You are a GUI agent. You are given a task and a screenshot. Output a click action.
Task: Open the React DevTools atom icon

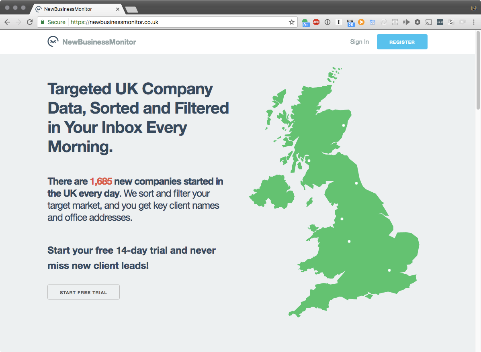point(395,22)
